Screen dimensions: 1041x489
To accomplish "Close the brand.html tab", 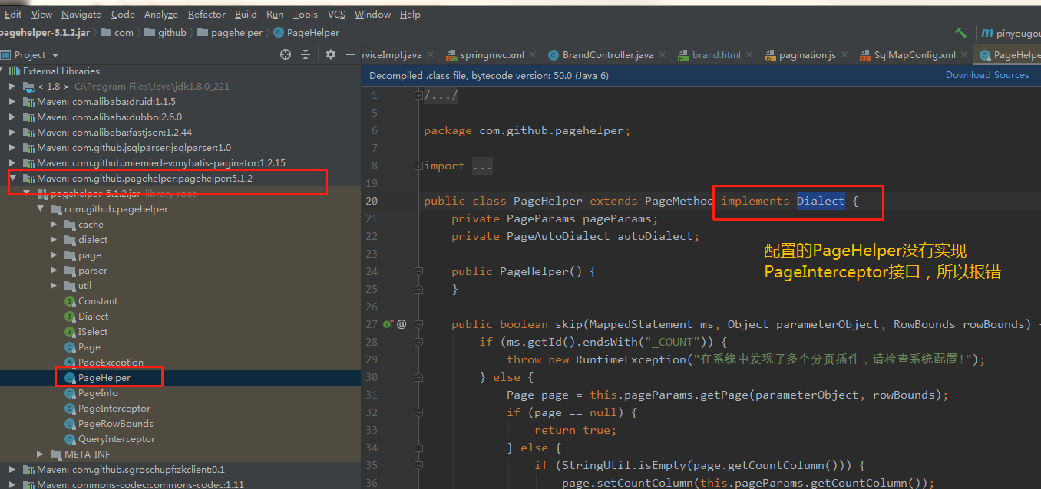I will [751, 55].
